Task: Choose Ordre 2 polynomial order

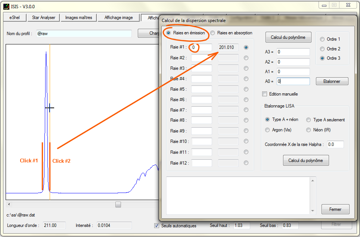Action: coord(322,49)
